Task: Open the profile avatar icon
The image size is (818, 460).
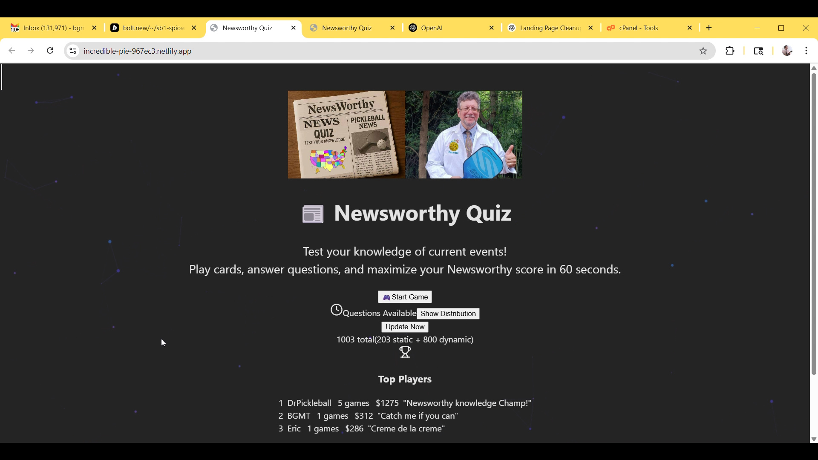Action: tap(786, 51)
